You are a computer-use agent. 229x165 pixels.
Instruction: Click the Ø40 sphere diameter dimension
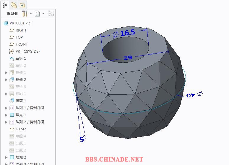tap(194, 95)
